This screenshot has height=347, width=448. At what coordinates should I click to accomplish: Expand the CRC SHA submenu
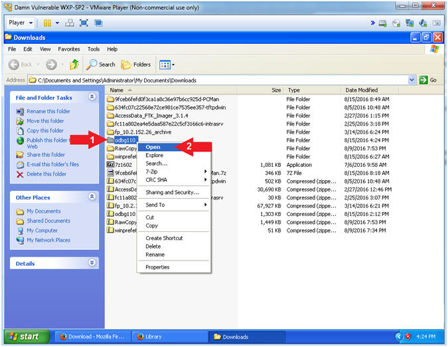pyautogui.click(x=174, y=180)
